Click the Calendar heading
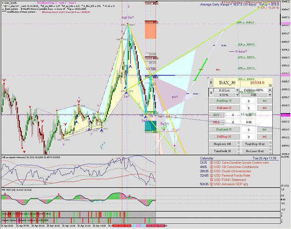Screen dimensions: 291x229 point(207,158)
